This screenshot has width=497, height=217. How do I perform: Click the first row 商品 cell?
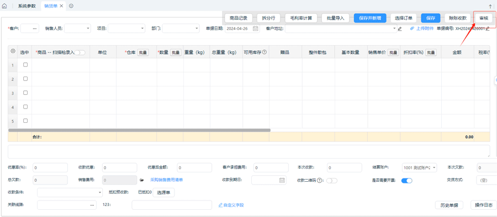click(x=61, y=65)
